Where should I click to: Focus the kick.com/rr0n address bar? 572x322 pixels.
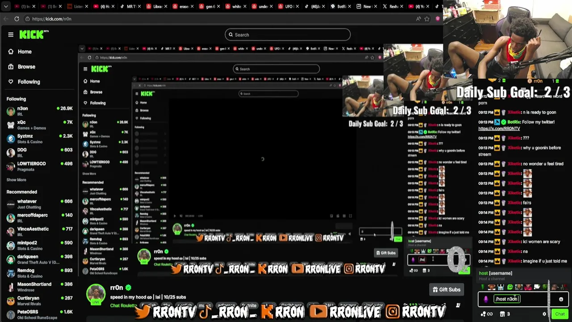219,19
